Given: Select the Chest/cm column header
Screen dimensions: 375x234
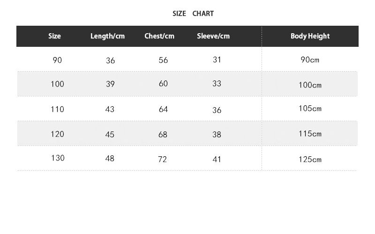Looking at the screenshot, I should 159,36.
